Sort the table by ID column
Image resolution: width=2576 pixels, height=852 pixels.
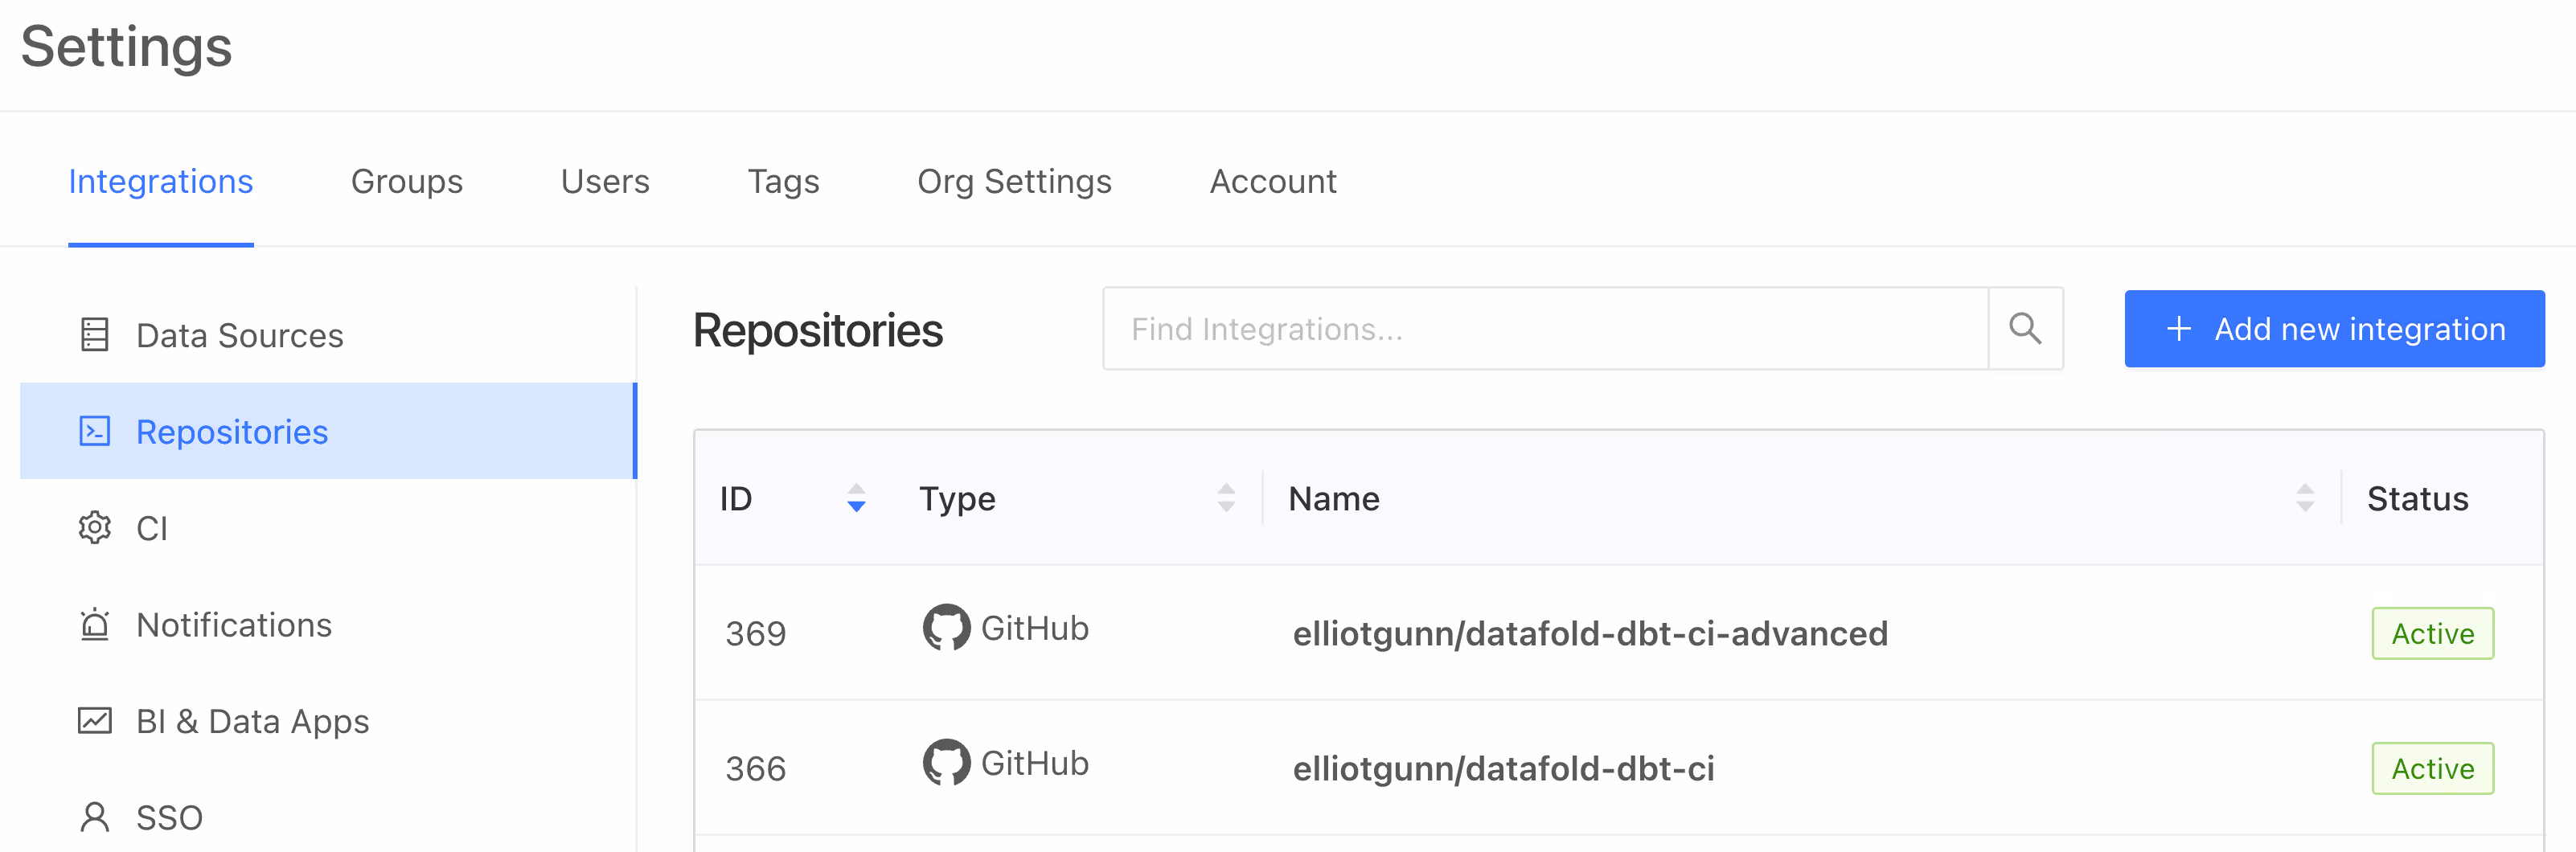pos(856,498)
